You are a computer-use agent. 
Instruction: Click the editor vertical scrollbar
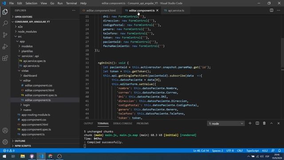tap(283, 52)
